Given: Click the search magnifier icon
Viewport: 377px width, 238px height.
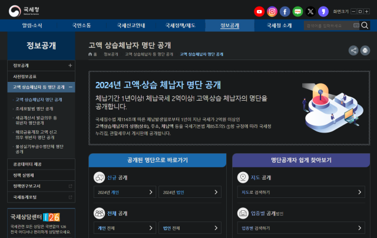Looking at the screenshot, I should click(365, 25).
